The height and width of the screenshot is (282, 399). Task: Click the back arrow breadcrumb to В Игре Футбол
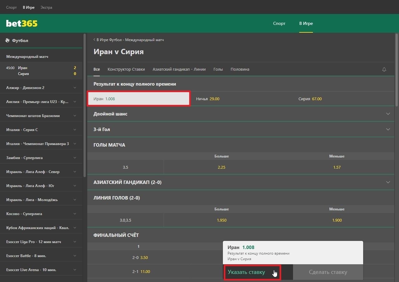pyautogui.click(x=94, y=40)
